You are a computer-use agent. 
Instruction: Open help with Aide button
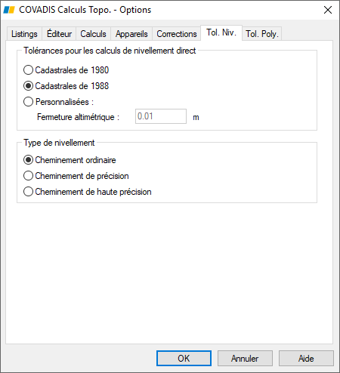306,358
